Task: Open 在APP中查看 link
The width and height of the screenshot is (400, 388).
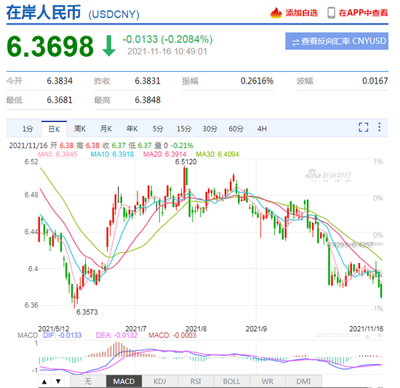Action: click(363, 13)
